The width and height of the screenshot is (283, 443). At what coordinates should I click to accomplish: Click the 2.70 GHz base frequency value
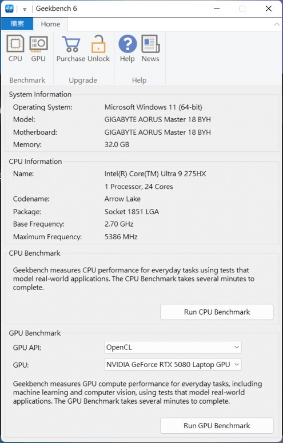point(119,224)
